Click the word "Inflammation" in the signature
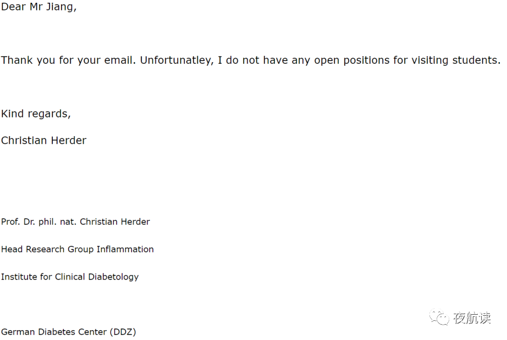The height and width of the screenshot is (340, 507). (x=125, y=249)
